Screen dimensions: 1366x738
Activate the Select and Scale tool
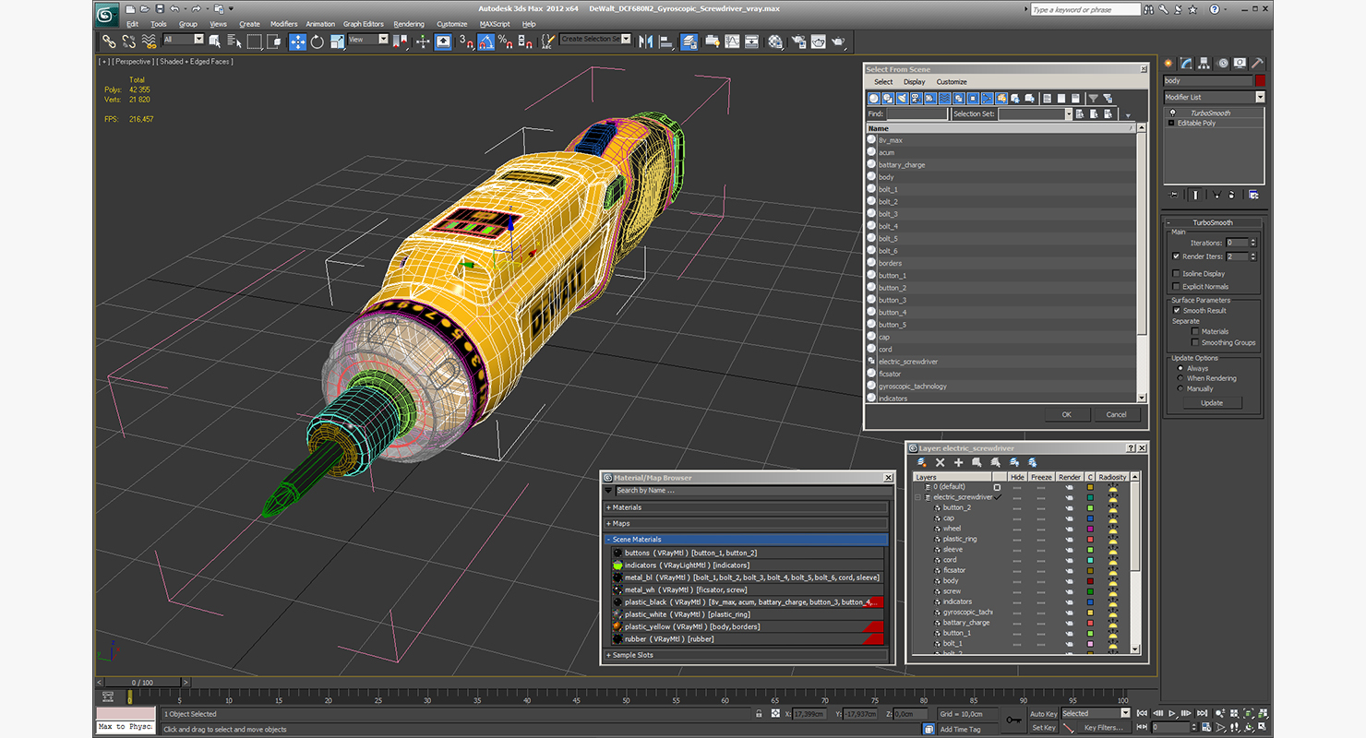(337, 42)
